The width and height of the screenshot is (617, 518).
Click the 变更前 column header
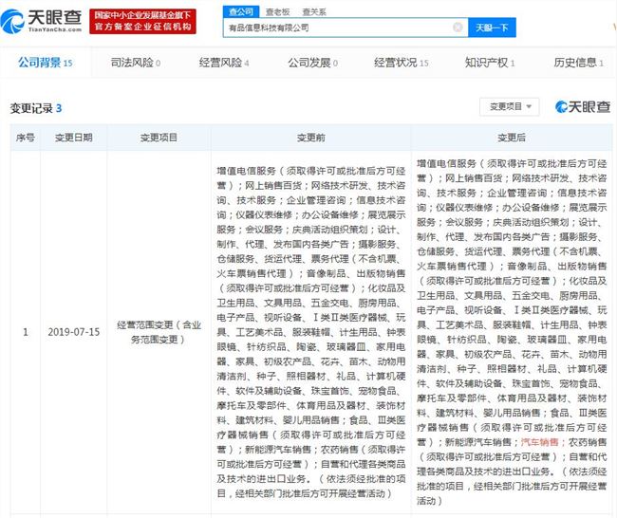point(310,138)
